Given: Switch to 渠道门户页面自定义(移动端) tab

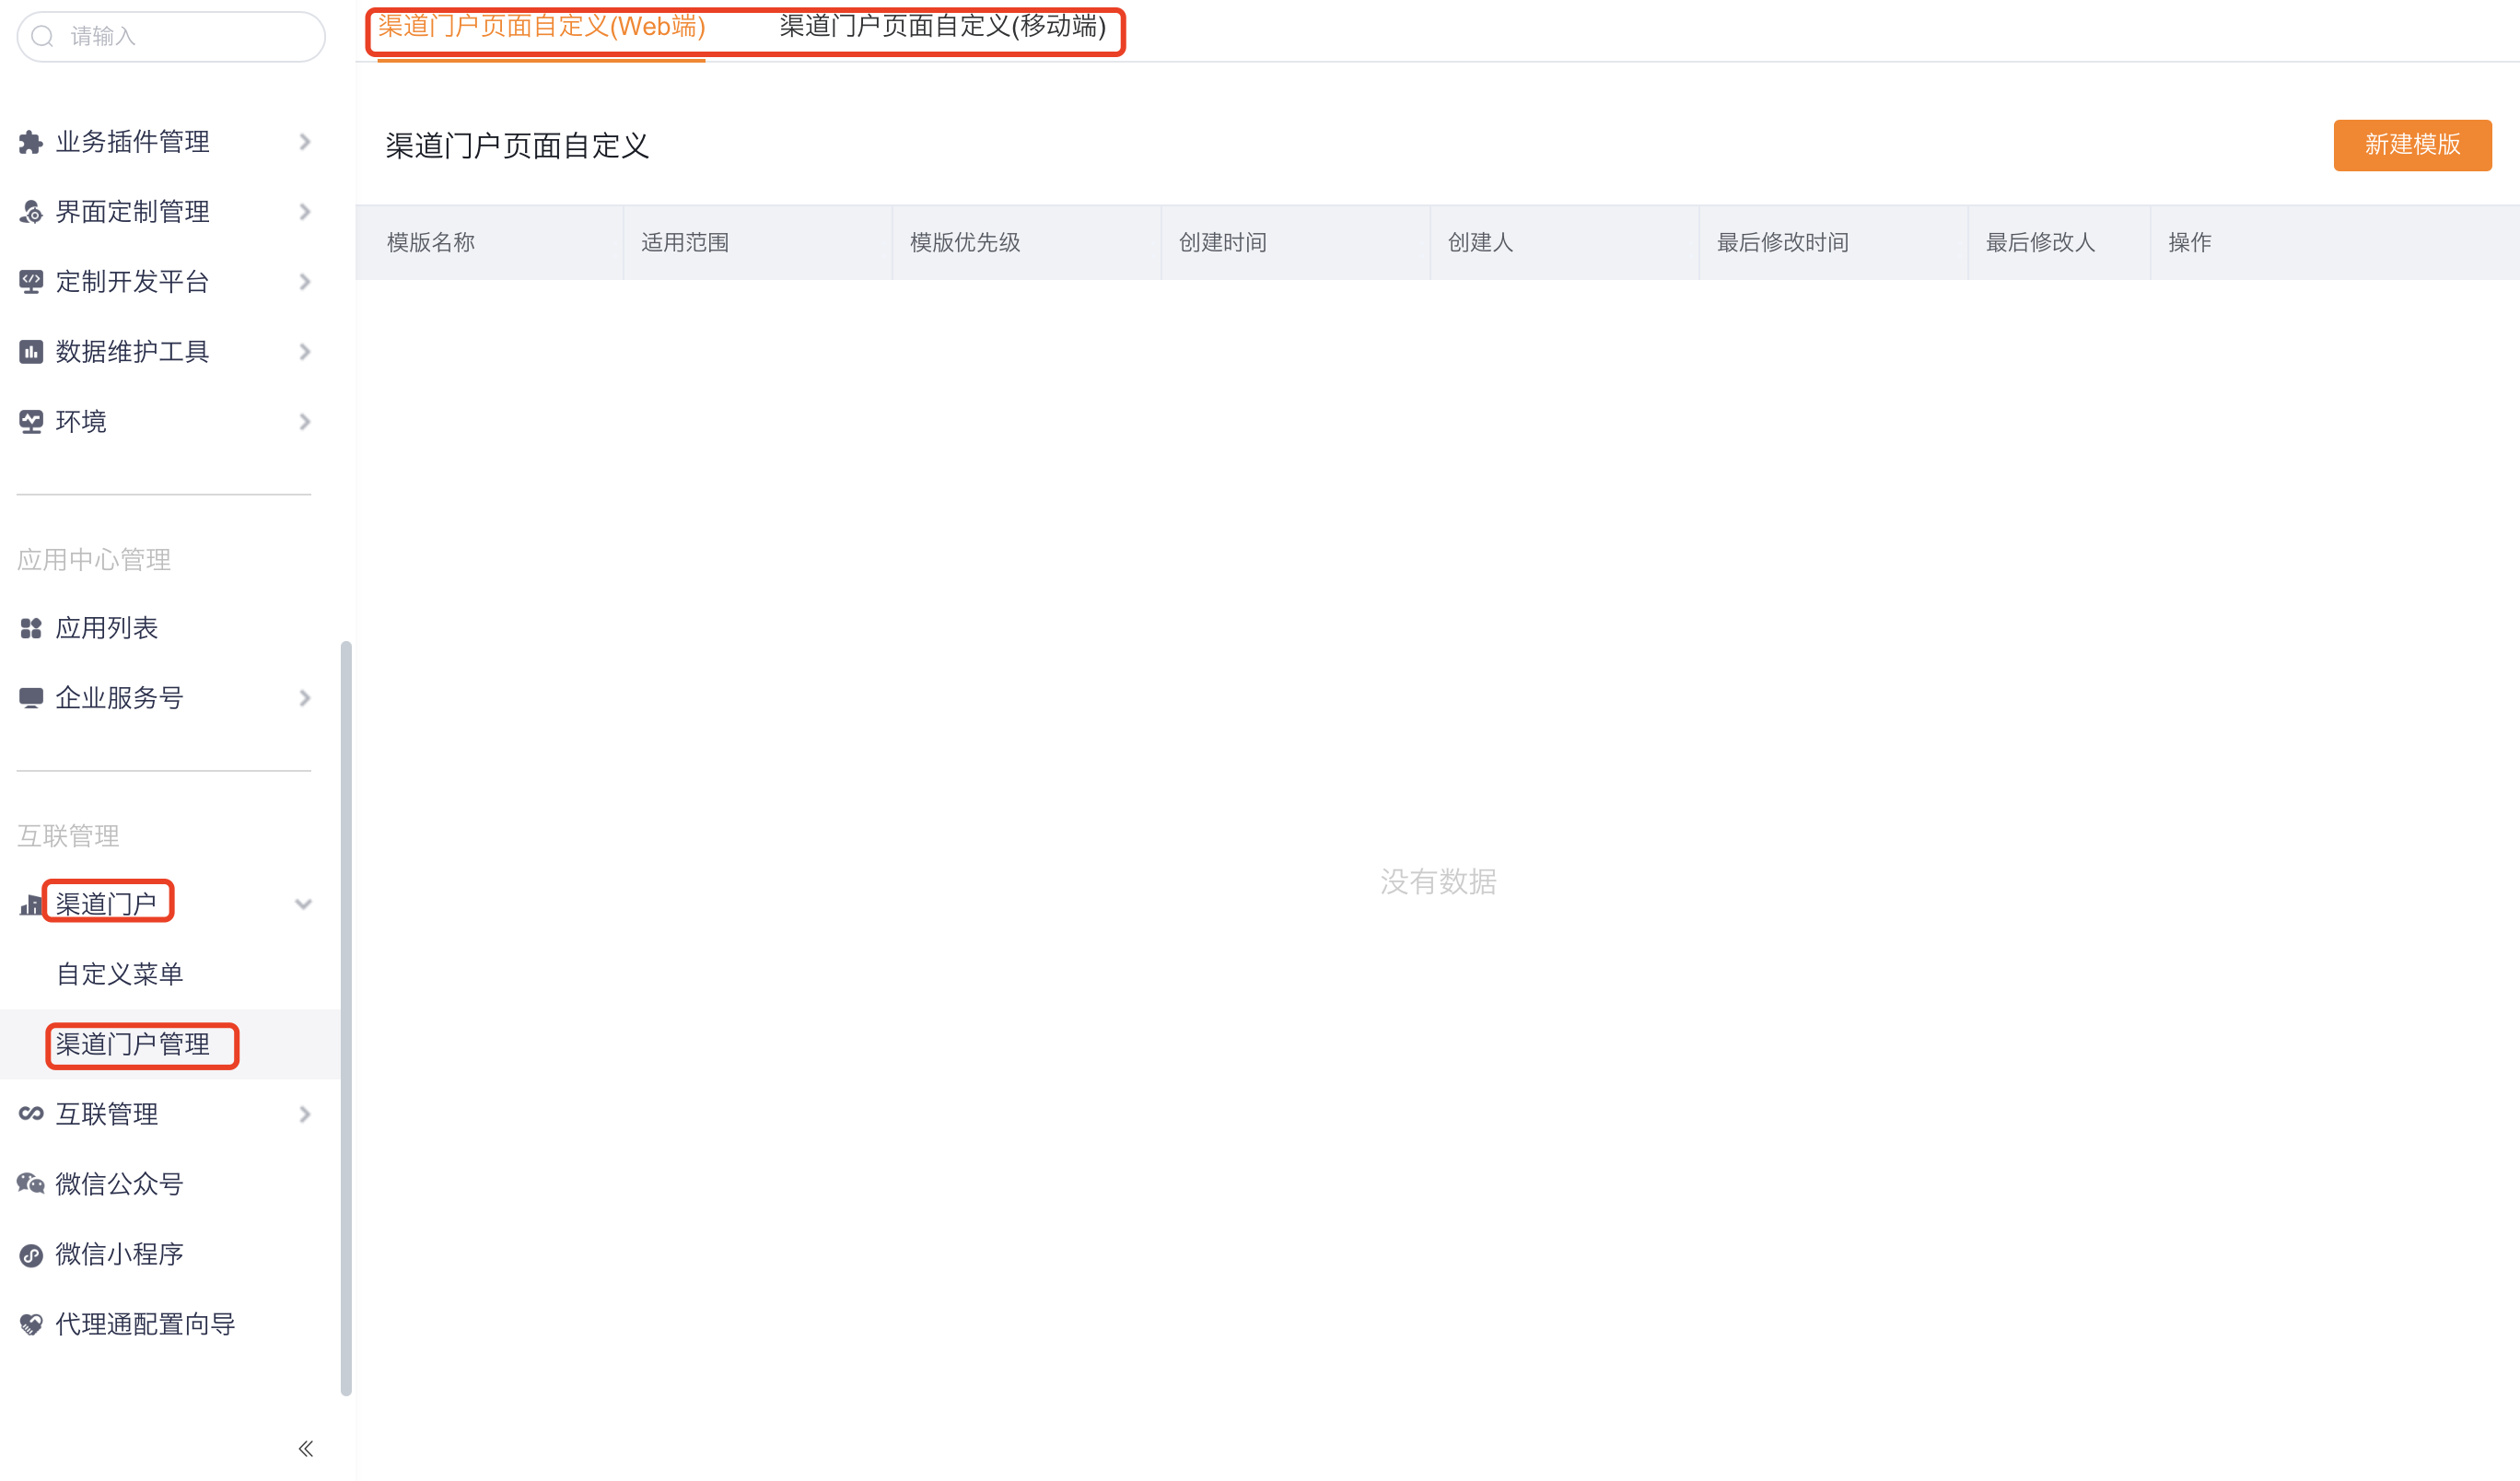Looking at the screenshot, I should coord(942,27).
